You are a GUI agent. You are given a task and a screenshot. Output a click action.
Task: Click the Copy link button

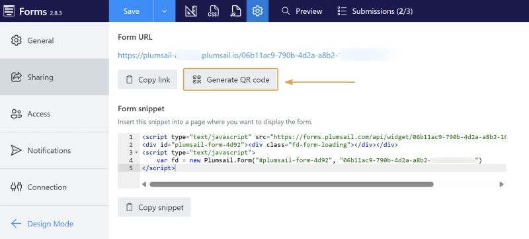[147, 79]
